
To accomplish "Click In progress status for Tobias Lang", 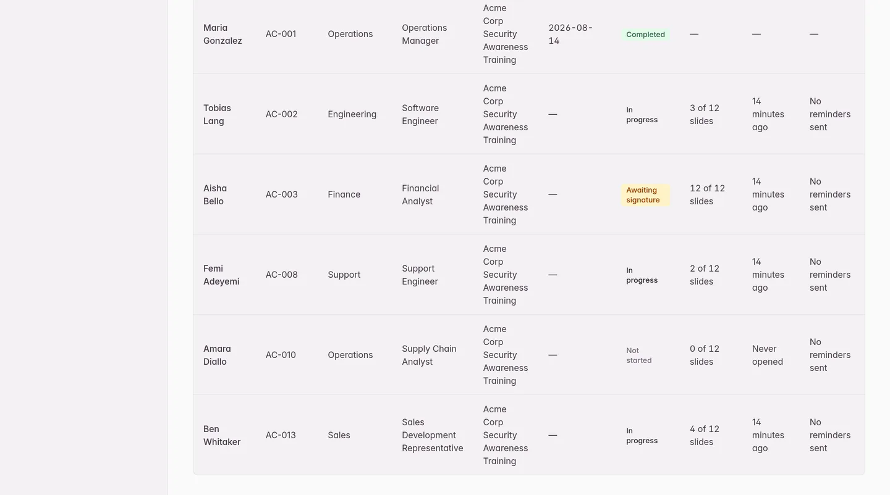I will coord(642,115).
